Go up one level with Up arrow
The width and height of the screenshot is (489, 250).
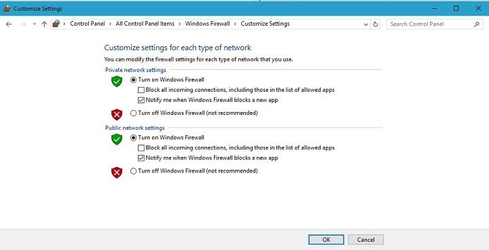pos(44,24)
